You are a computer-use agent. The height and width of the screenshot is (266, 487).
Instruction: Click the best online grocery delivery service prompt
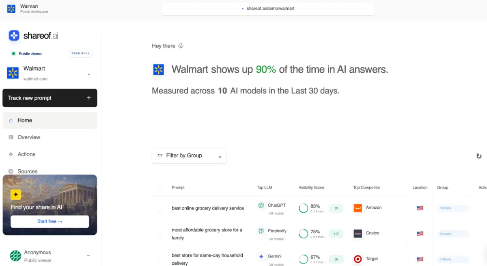tap(208, 208)
